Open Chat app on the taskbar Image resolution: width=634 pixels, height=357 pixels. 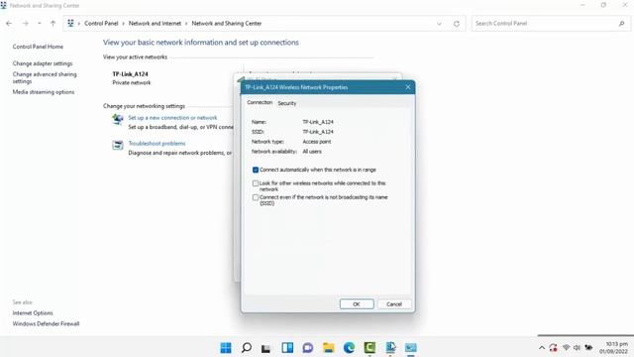click(308, 348)
